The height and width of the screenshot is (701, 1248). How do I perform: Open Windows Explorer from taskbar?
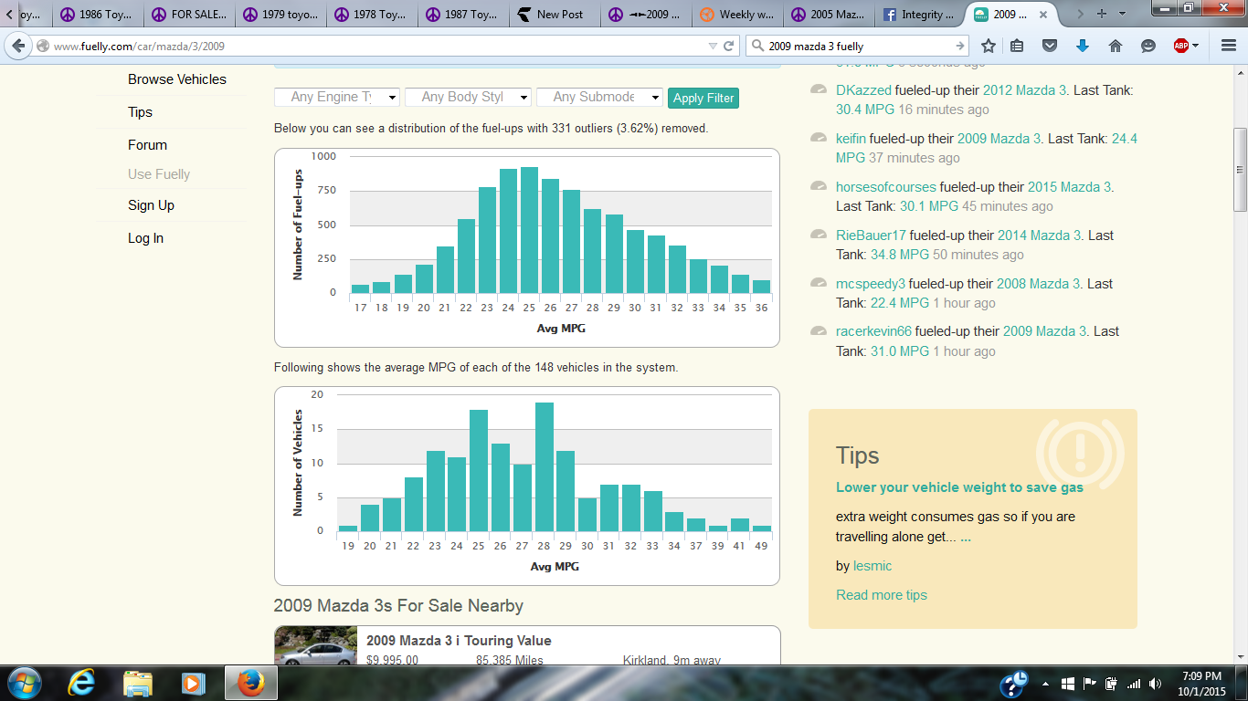coord(138,683)
